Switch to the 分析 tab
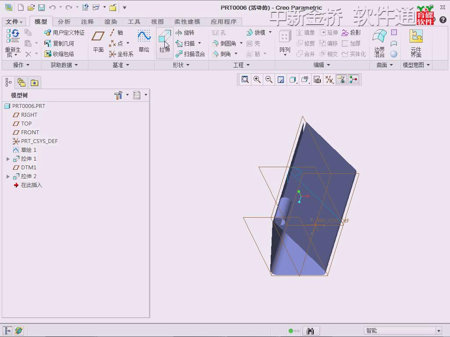 [64, 22]
